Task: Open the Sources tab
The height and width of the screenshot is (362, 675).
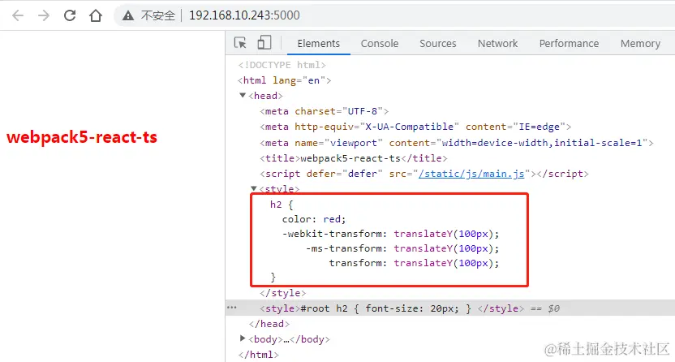Action: click(438, 44)
